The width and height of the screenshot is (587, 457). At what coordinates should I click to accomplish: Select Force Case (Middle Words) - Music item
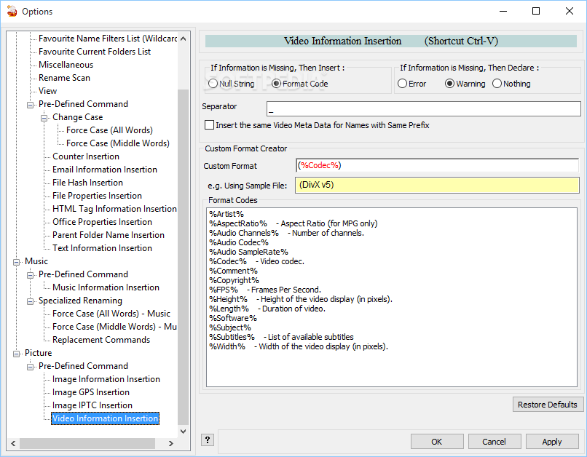[114, 327]
